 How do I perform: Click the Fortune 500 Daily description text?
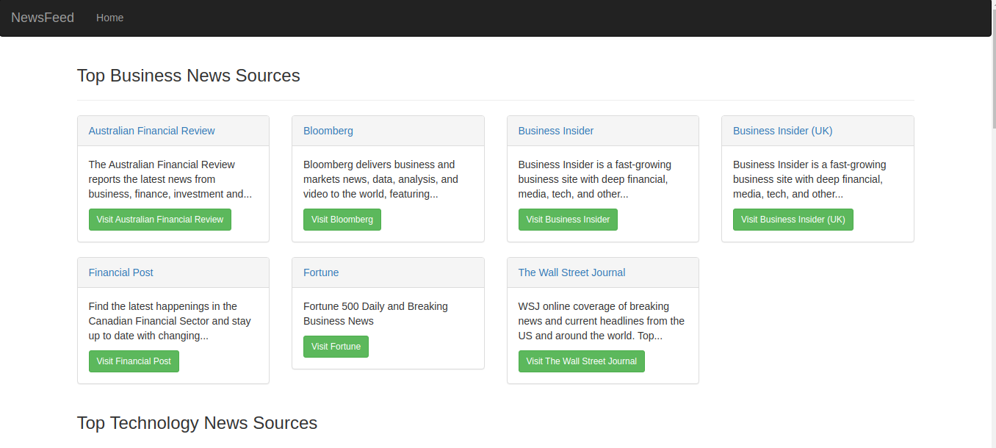pos(375,314)
